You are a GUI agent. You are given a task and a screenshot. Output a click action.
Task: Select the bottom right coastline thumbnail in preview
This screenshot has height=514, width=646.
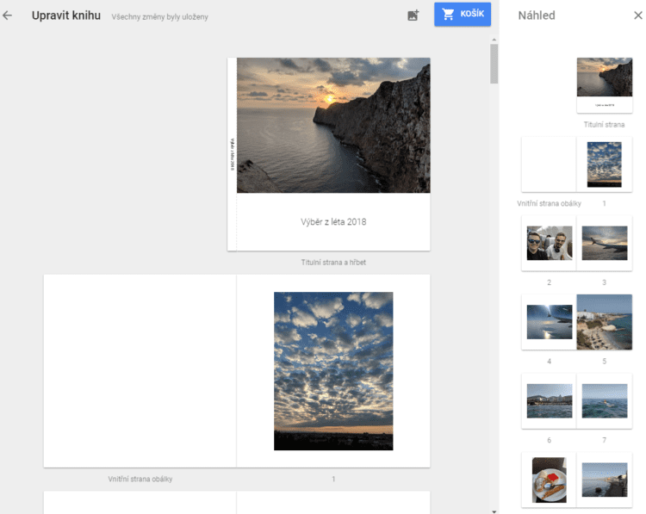click(x=605, y=480)
